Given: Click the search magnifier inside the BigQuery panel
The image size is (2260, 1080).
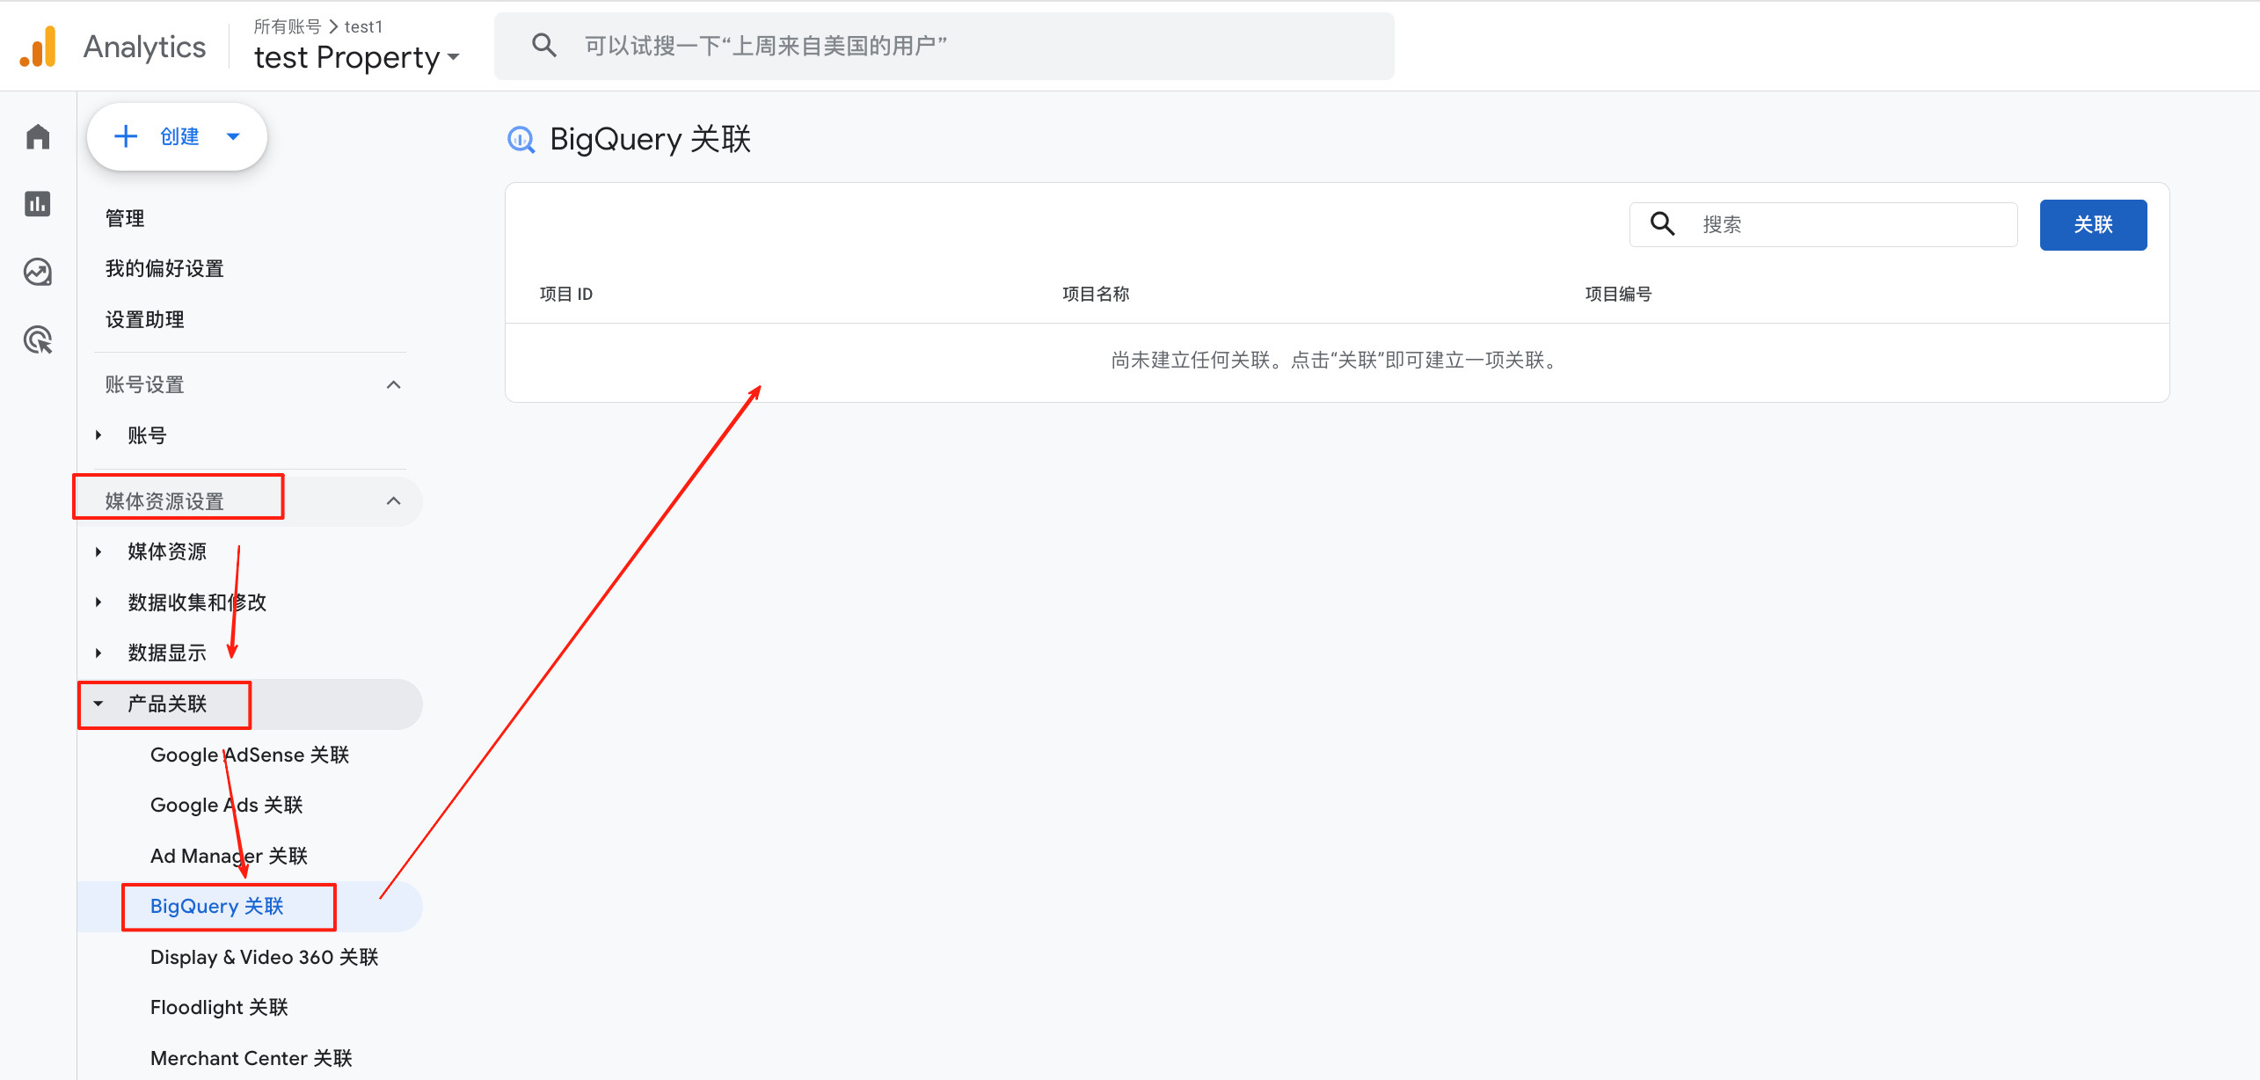Looking at the screenshot, I should [1662, 224].
